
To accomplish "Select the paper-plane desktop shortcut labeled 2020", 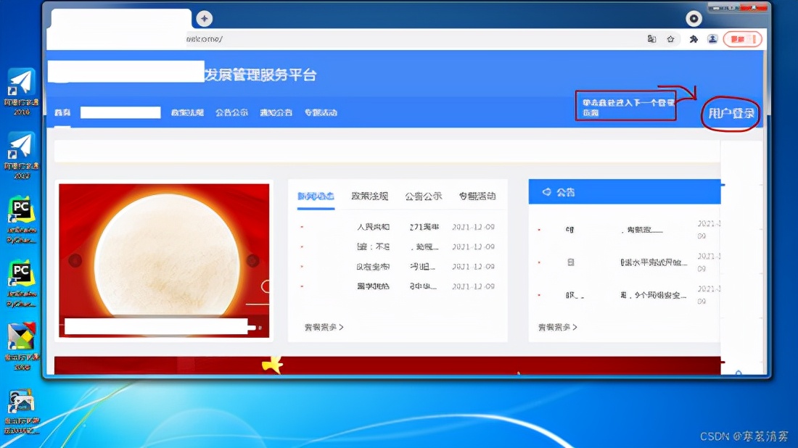I will click(x=21, y=155).
